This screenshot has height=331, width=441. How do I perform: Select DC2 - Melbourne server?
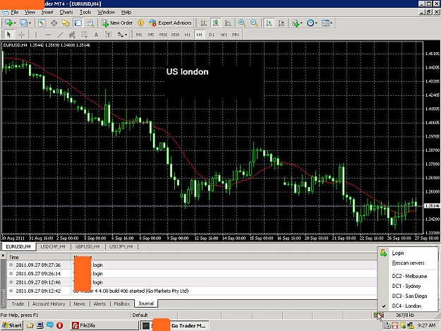[408, 276]
